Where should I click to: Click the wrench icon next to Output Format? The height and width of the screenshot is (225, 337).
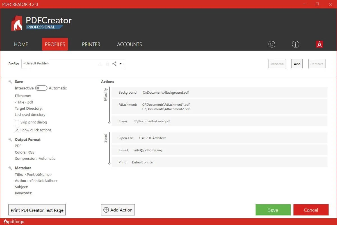[10, 139]
